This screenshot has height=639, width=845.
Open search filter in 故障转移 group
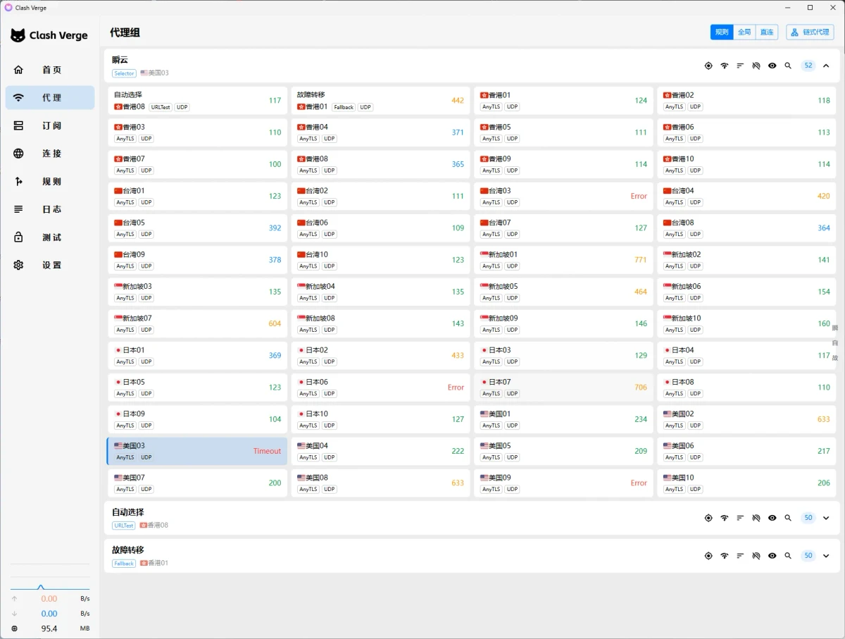pos(788,556)
